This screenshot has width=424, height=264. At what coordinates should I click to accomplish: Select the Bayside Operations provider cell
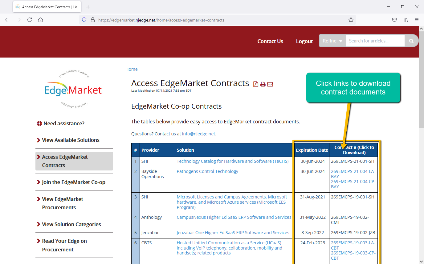click(x=157, y=180)
